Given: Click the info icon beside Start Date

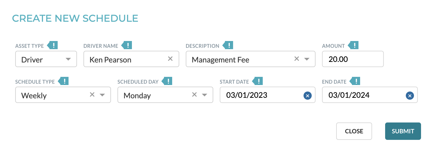Looking at the screenshot, I should coord(258,81).
